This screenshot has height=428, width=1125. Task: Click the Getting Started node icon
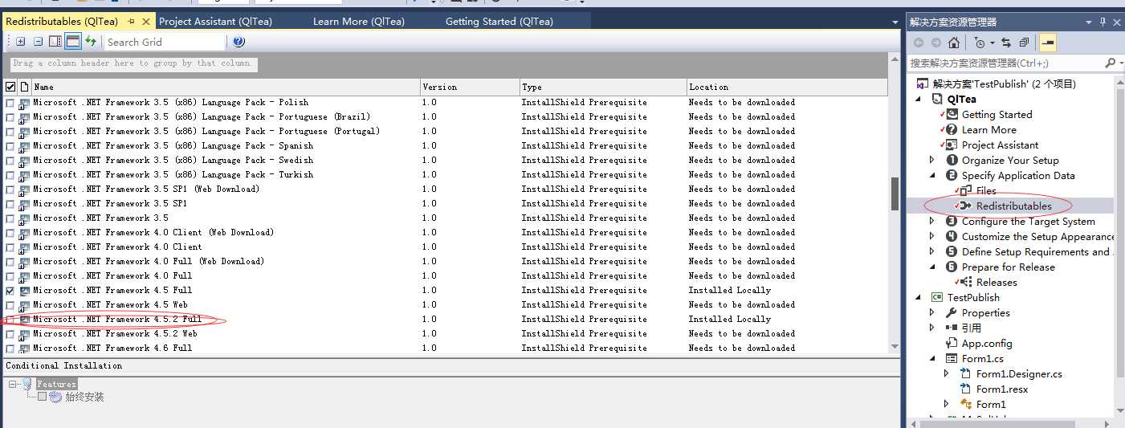(952, 114)
